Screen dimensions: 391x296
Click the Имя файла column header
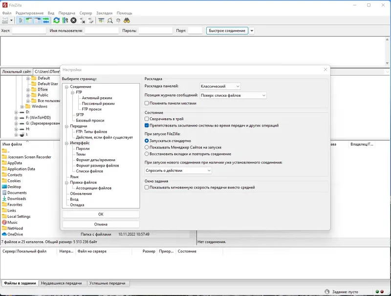[x=27, y=144]
